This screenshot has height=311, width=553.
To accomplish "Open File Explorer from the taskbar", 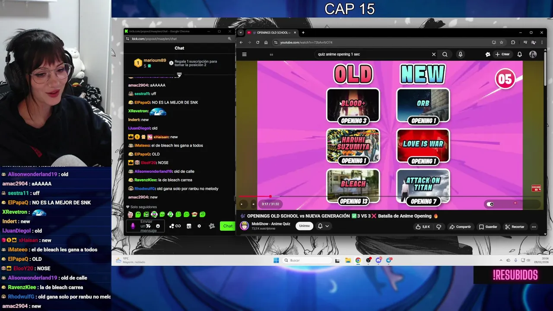I will (x=348, y=260).
